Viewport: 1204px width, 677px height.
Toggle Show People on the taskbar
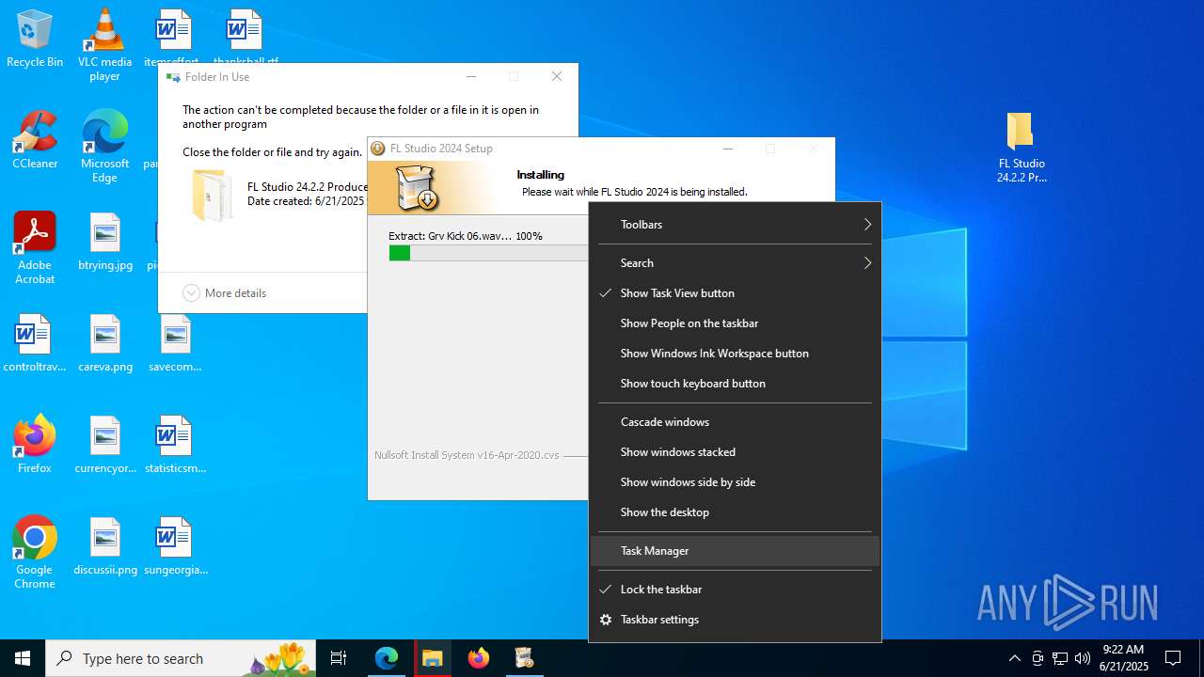pyautogui.click(x=735, y=323)
